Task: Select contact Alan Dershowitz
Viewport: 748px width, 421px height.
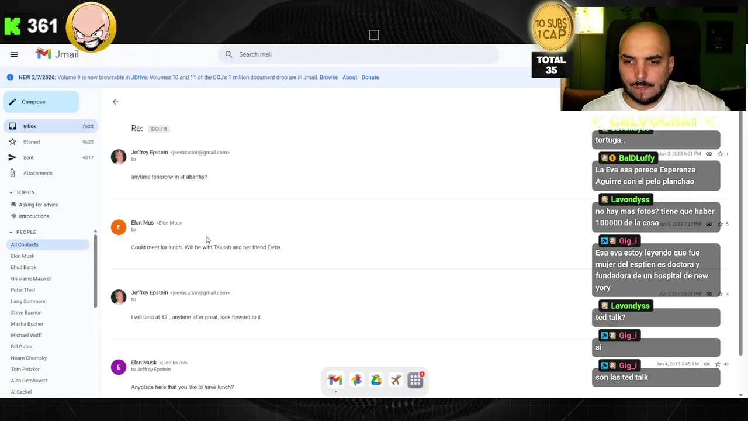Action: click(x=29, y=381)
